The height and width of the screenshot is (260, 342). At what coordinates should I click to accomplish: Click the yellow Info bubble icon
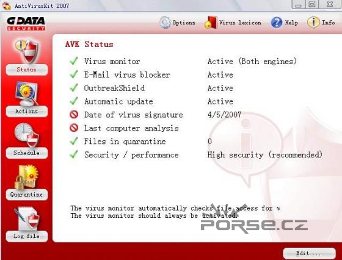tap(313, 23)
